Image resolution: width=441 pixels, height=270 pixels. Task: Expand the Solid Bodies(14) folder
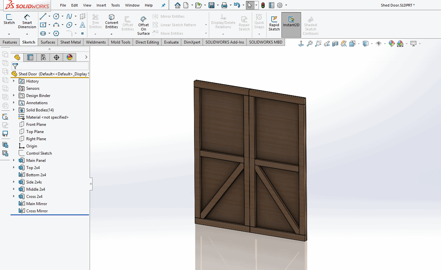click(14, 110)
